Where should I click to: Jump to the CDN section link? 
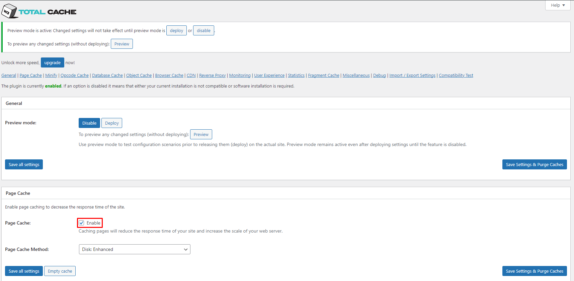click(191, 76)
